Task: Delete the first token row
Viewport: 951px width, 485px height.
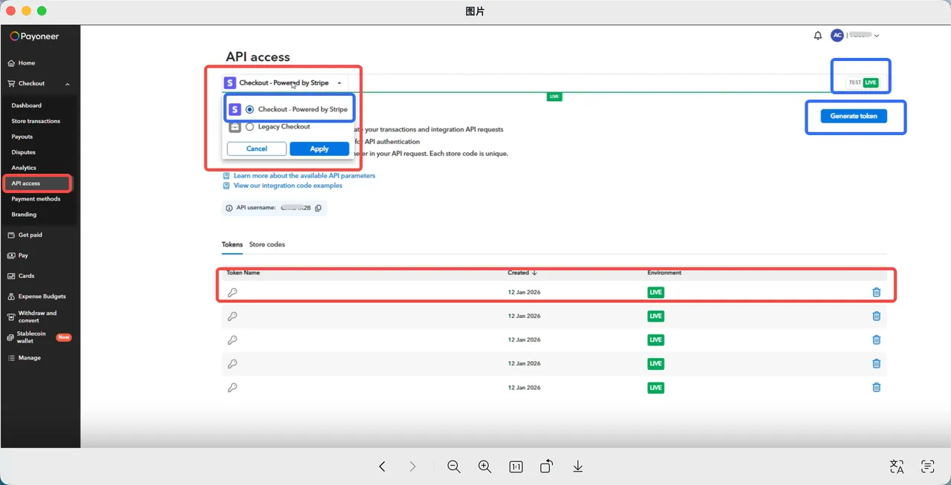Action: coord(876,293)
